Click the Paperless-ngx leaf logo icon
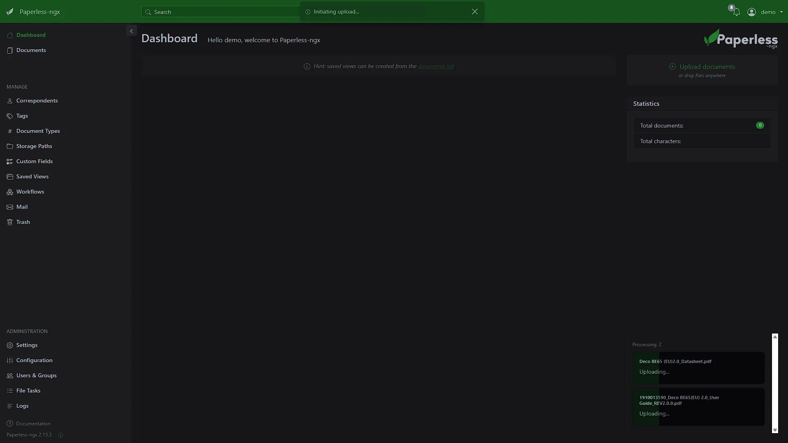Image resolution: width=788 pixels, height=443 pixels. [10, 11]
